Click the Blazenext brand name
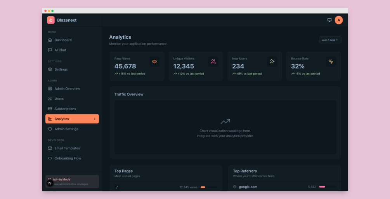This screenshot has height=199, width=390. [x=67, y=20]
